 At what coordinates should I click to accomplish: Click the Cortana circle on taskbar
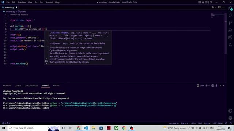point(63,128)
